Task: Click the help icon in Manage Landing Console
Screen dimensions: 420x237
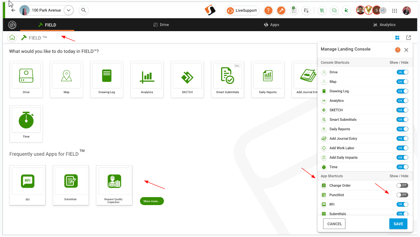Action: 398,50
